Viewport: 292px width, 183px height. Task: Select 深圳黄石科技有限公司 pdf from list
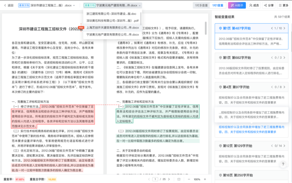113,21
